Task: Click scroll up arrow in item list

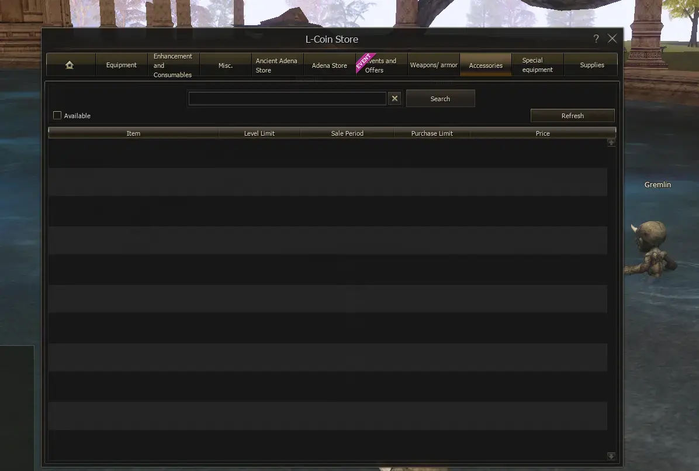Action: click(611, 142)
